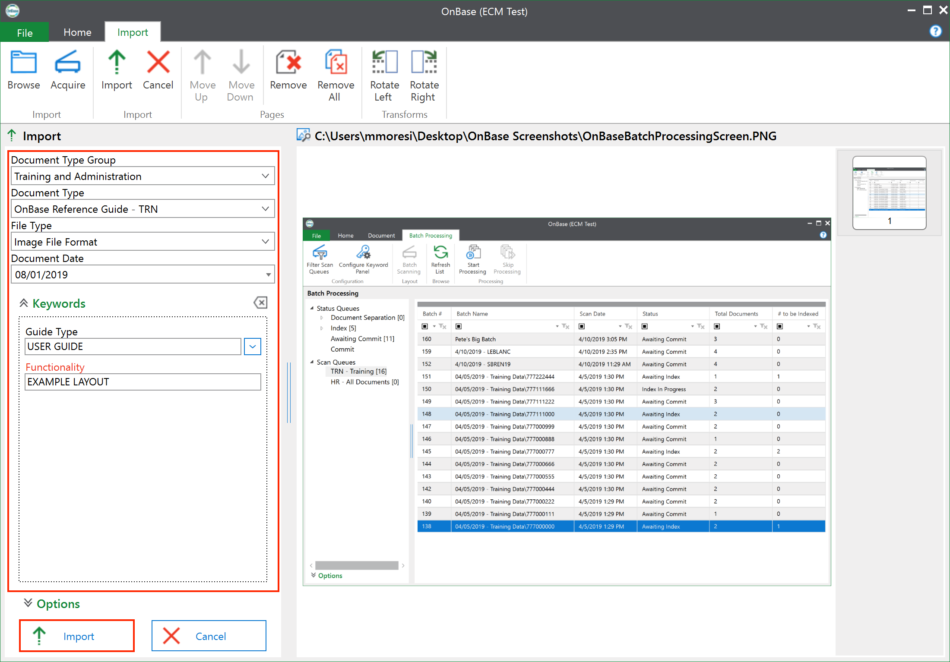The width and height of the screenshot is (950, 662).
Task: Open the File Type dropdown
Action: [266, 242]
